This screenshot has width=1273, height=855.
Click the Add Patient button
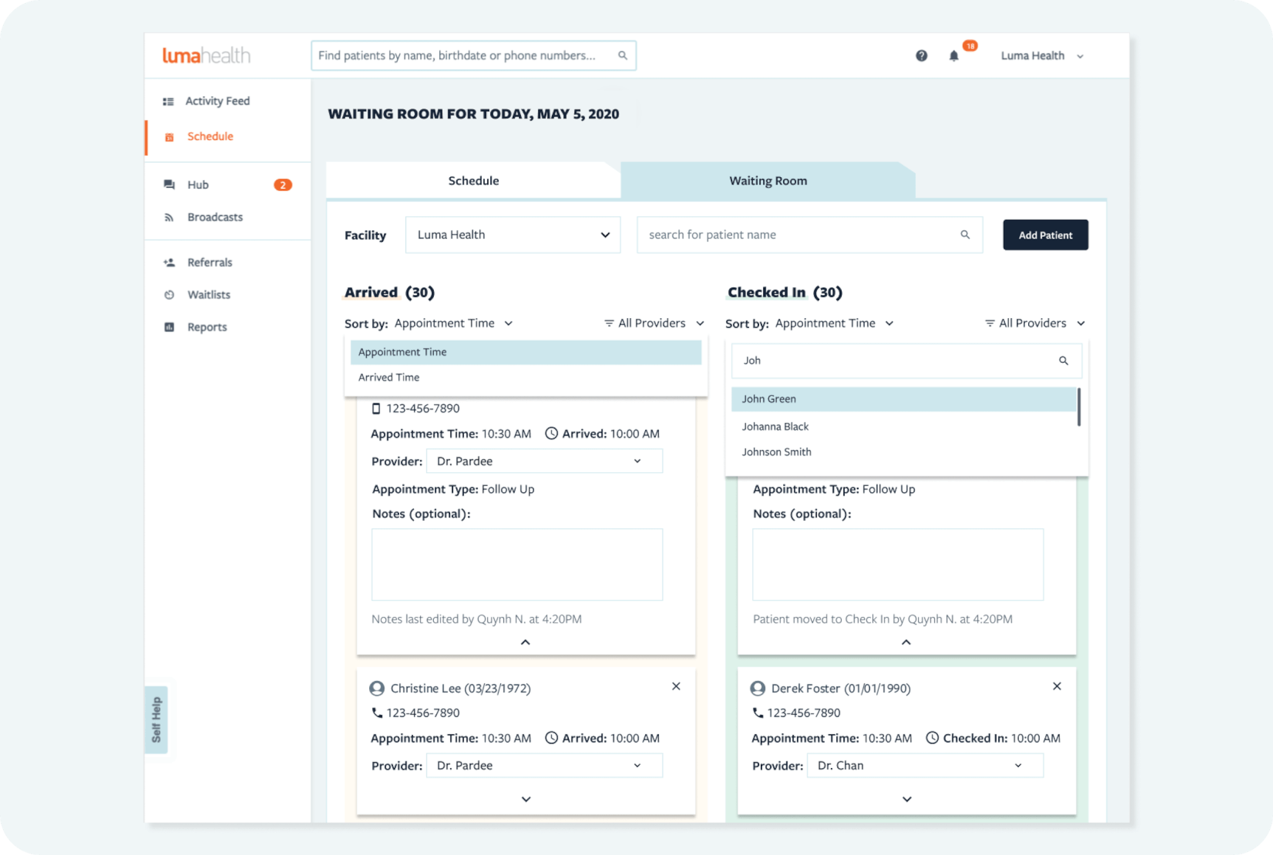(x=1045, y=235)
